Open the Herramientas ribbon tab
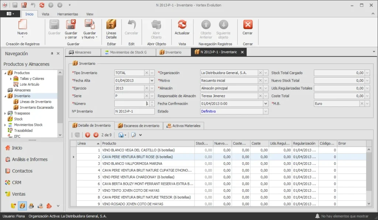 (68, 14)
